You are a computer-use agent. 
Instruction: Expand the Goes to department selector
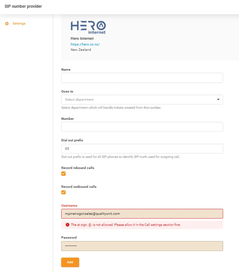pos(142,100)
